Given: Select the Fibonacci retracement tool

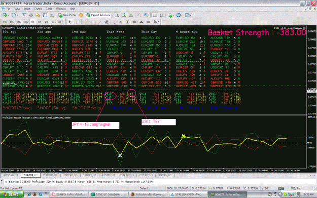Looking at the screenshot, I should 114,22.
